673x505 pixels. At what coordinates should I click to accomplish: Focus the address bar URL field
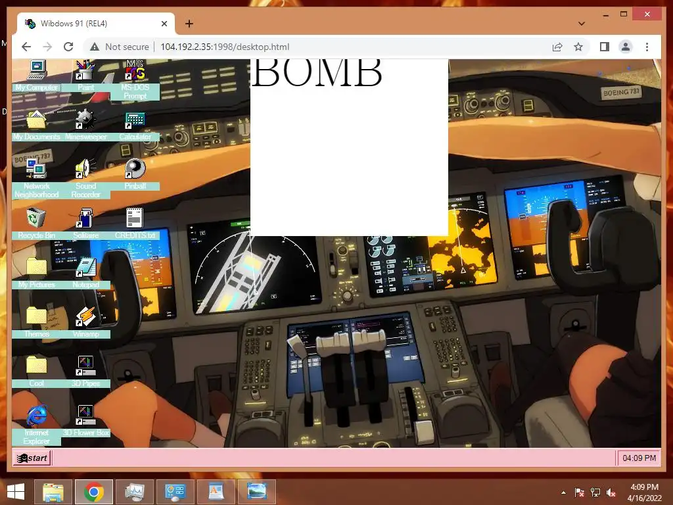click(x=225, y=47)
